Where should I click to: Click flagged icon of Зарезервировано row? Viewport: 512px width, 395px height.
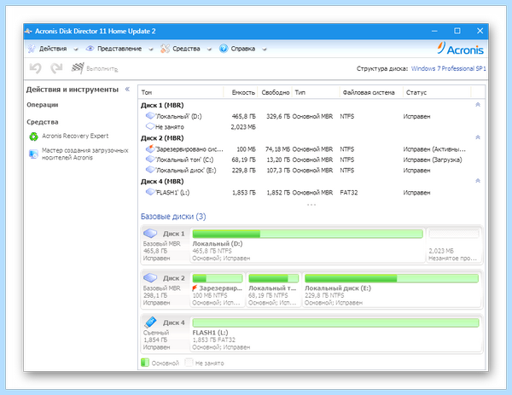[150, 148]
